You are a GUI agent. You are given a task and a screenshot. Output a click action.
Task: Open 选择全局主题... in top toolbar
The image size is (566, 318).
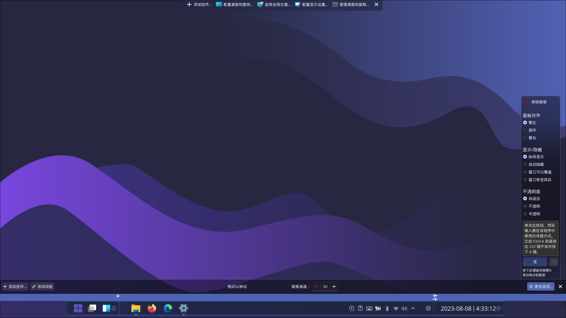pos(274,4)
